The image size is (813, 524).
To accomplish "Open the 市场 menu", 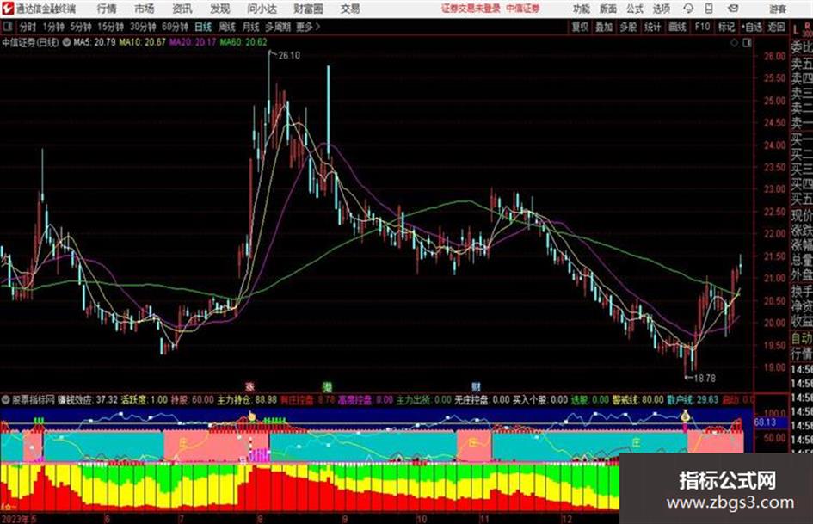I will point(145,9).
